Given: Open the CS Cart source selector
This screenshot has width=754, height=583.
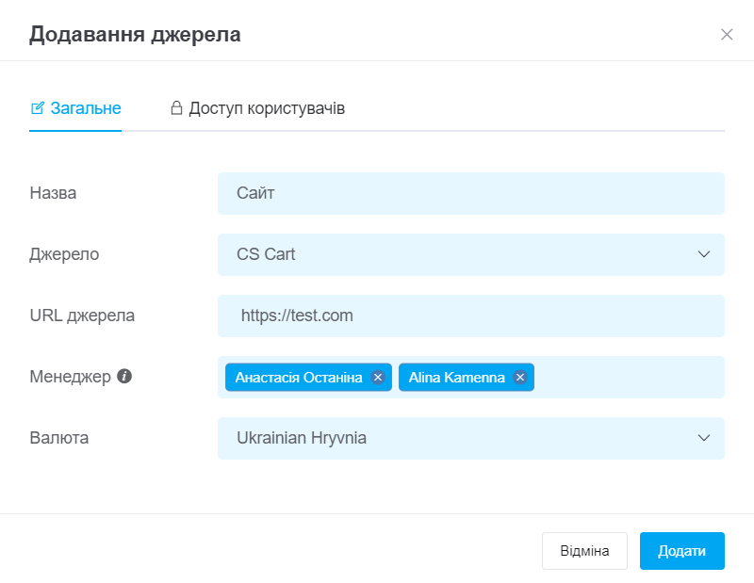Looking at the screenshot, I should tap(470, 254).
